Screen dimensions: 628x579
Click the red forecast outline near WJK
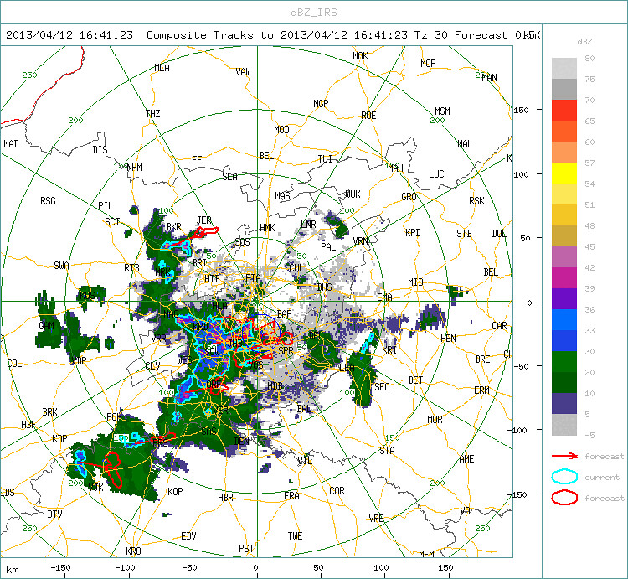pyautogui.click(x=113, y=468)
